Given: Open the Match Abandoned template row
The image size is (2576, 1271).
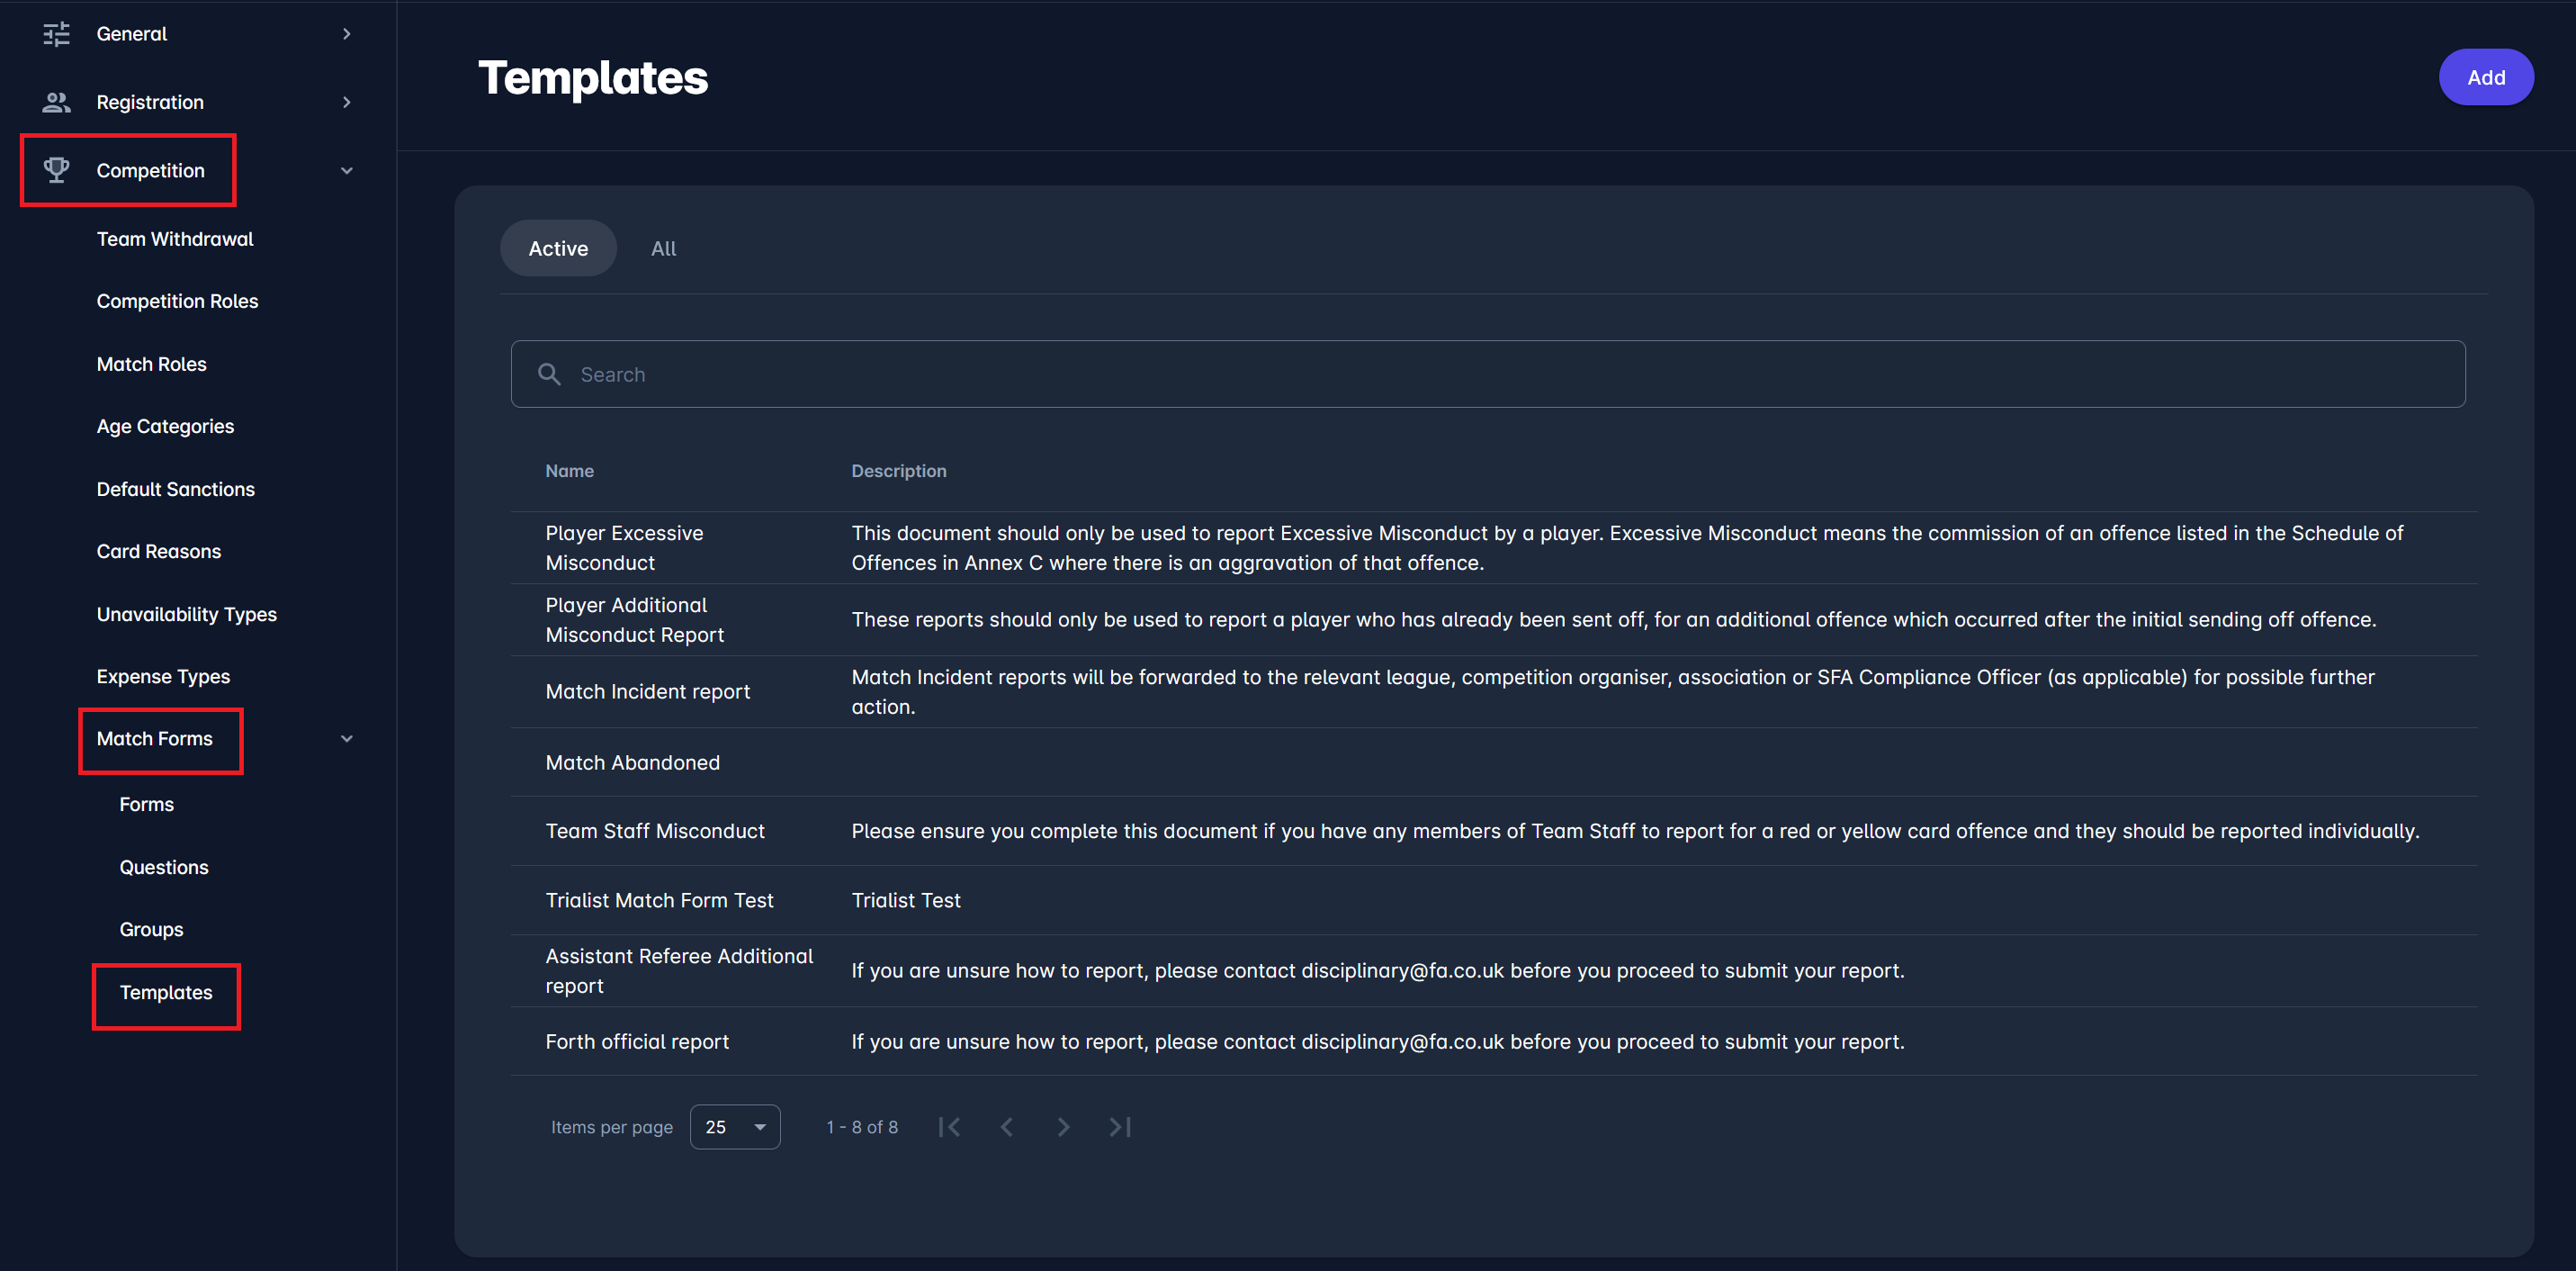Looking at the screenshot, I should (633, 762).
